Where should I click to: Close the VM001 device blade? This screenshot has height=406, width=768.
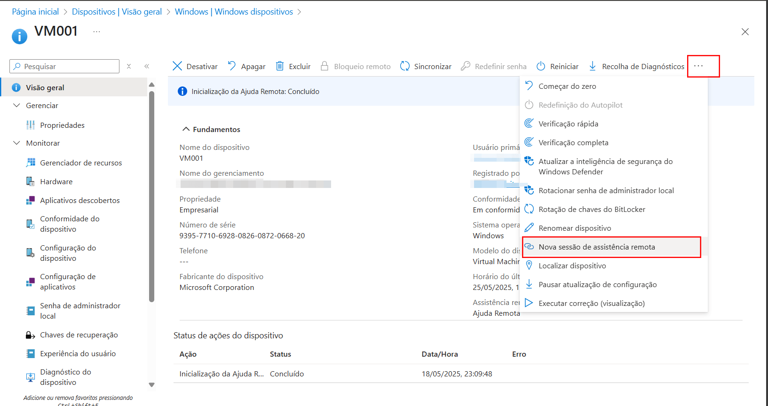745,32
